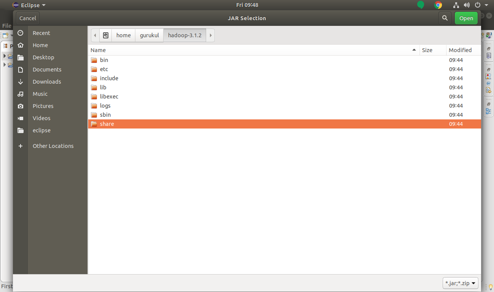Image resolution: width=494 pixels, height=292 pixels.
Task: Click the green chat icon in the top panel
Action: coord(420,5)
